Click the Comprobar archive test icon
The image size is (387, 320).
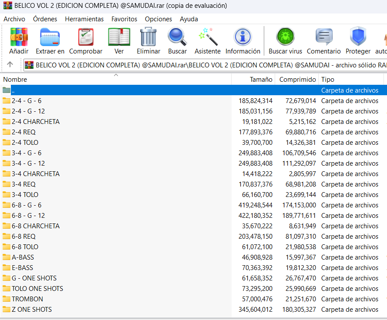tap(86, 37)
